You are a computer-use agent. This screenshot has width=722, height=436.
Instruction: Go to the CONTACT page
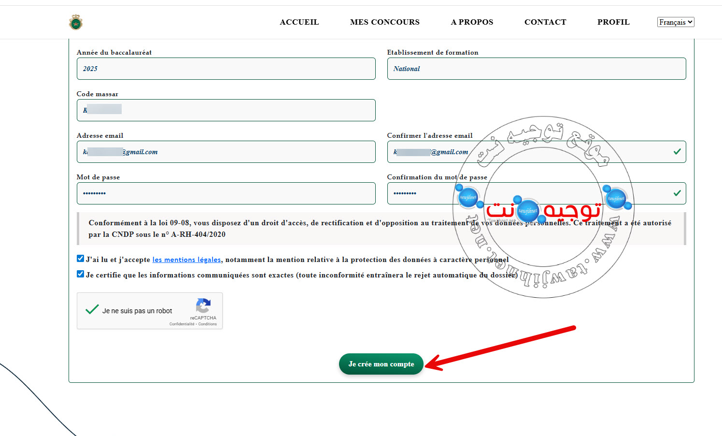(x=545, y=22)
